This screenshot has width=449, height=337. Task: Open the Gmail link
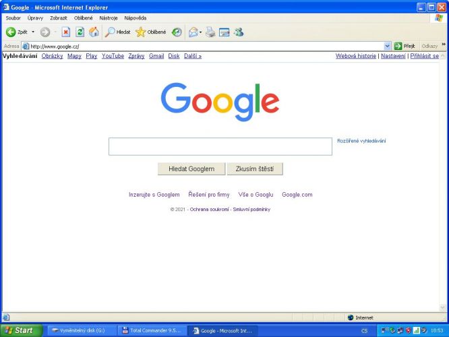pos(156,56)
